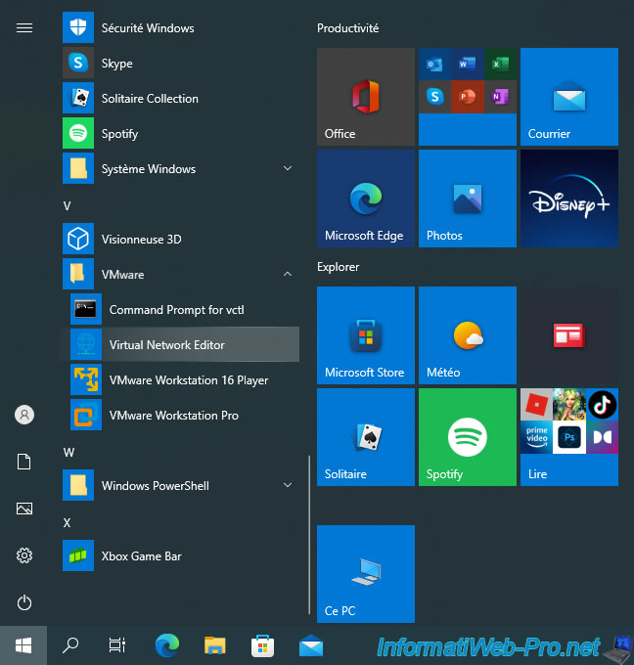Open Microsoft Store tile

[366, 335]
